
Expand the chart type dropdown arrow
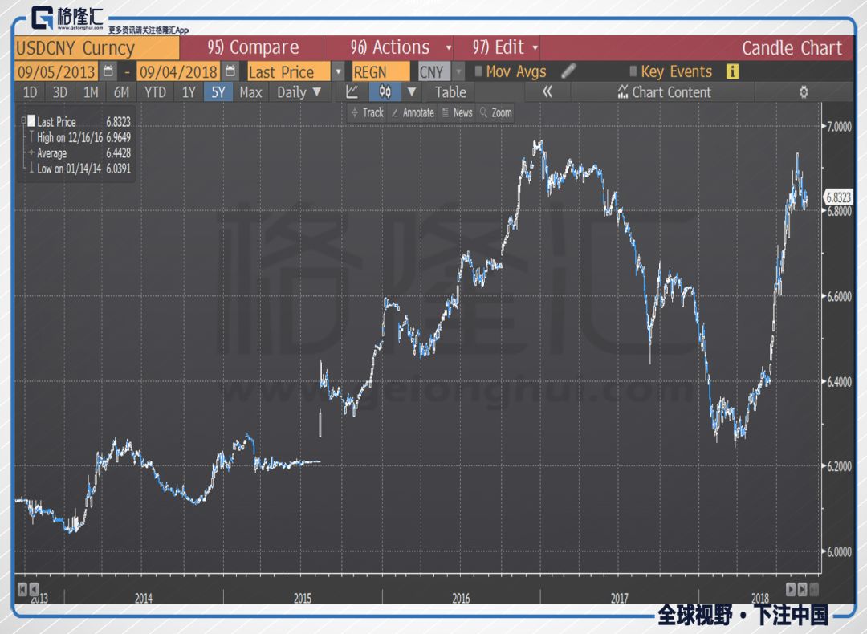(411, 91)
